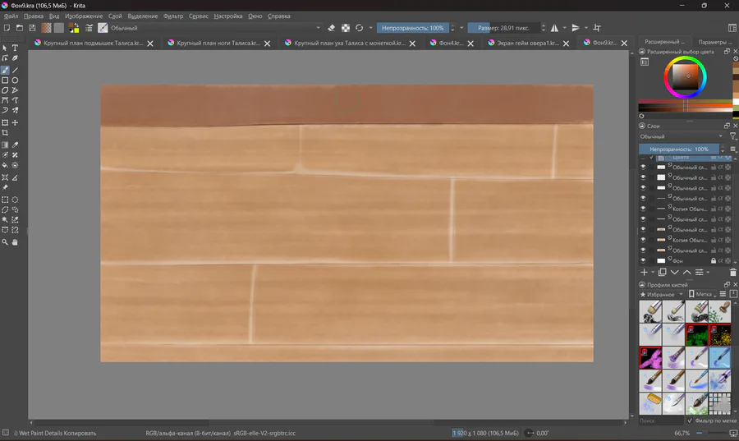The image size is (739, 441).
Task: Select the Measure tool
Action: 15,177
